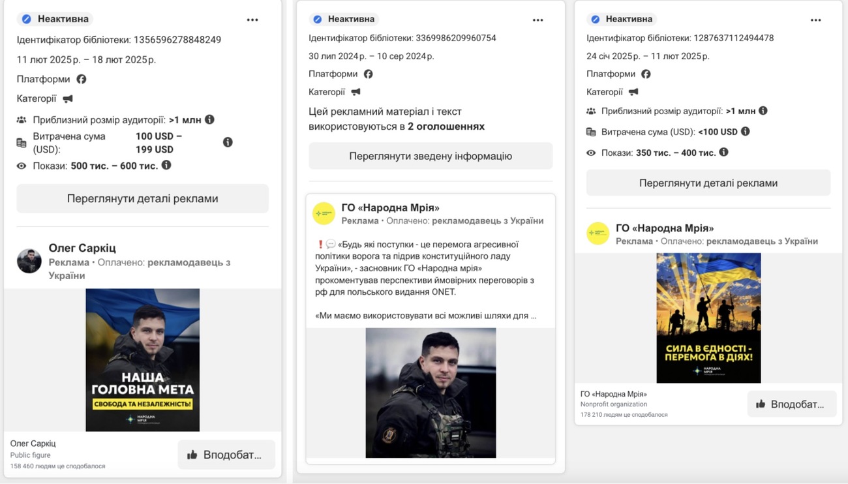
Task: Open ГО «Народна Мрія» advertiser link in middle card
Action: pos(390,208)
